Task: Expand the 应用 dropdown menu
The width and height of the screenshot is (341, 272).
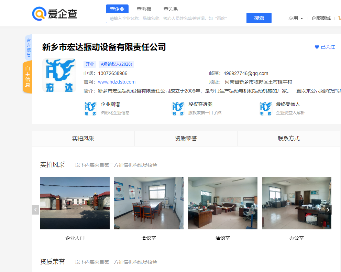Action: (296, 18)
